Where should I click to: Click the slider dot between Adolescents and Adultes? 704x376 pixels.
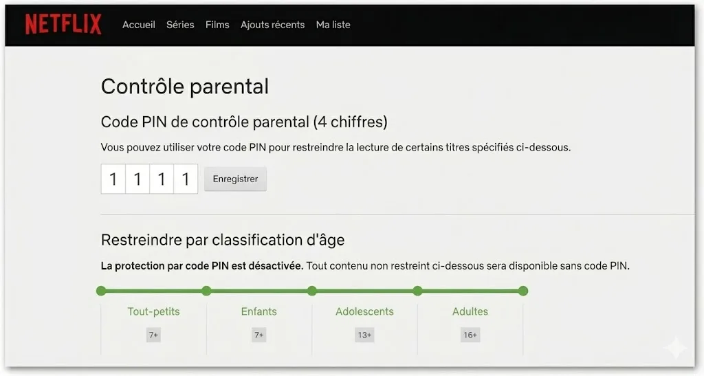(417, 291)
